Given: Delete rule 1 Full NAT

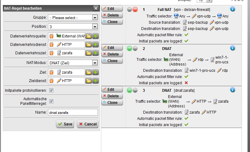Looking at the screenshot, I should click(112, 15).
